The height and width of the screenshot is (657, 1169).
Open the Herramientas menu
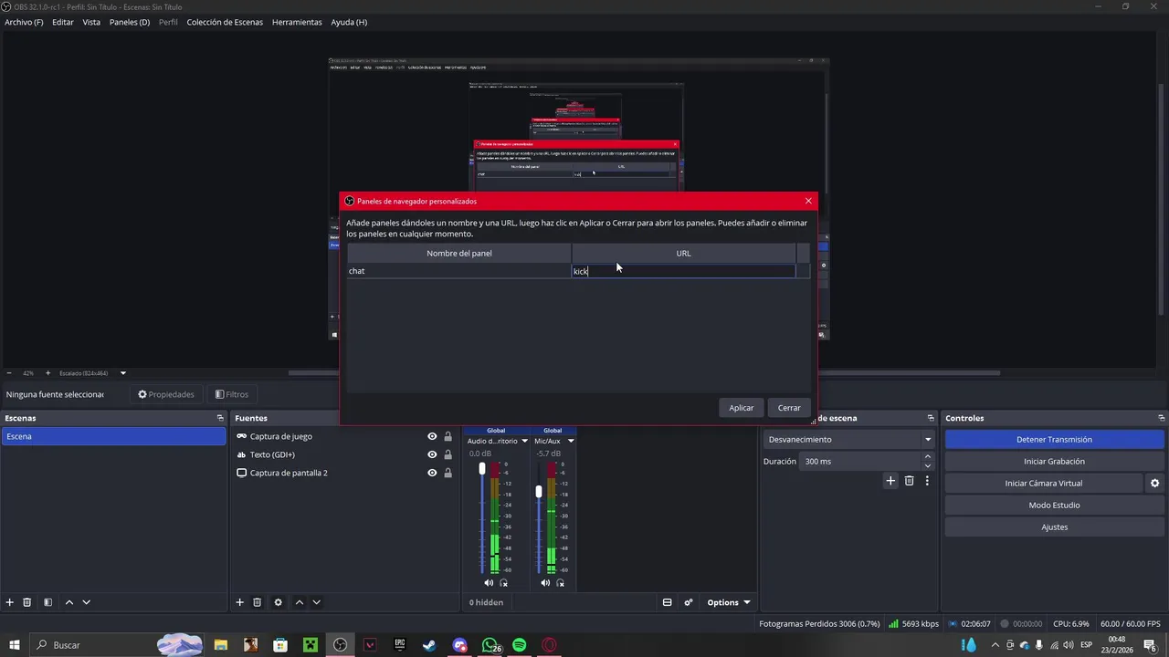pyautogui.click(x=297, y=22)
